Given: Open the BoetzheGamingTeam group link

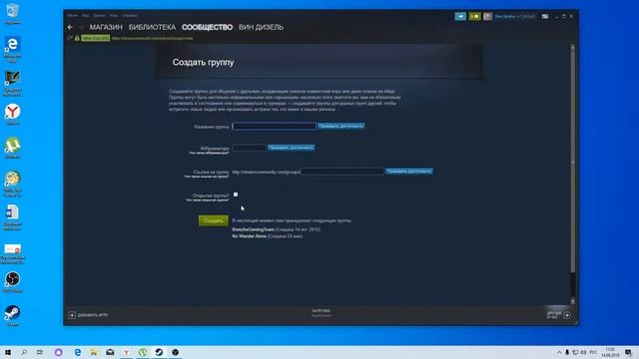Looking at the screenshot, I should coord(253,229).
